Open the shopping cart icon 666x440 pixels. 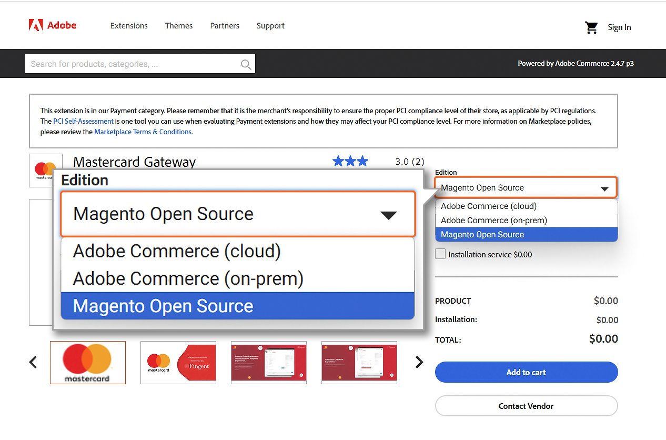(x=592, y=27)
